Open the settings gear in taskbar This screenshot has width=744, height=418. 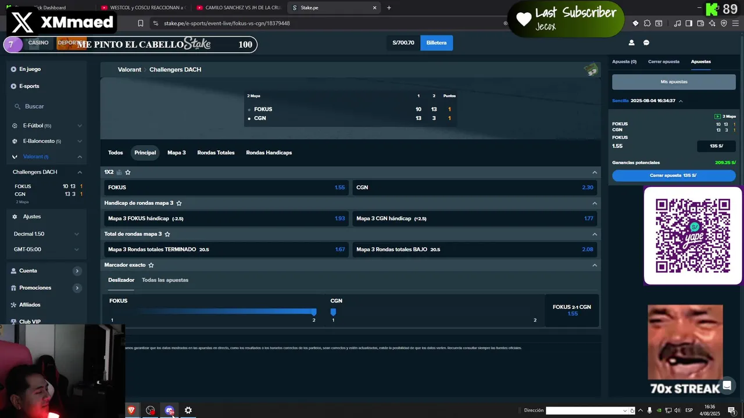[188, 410]
